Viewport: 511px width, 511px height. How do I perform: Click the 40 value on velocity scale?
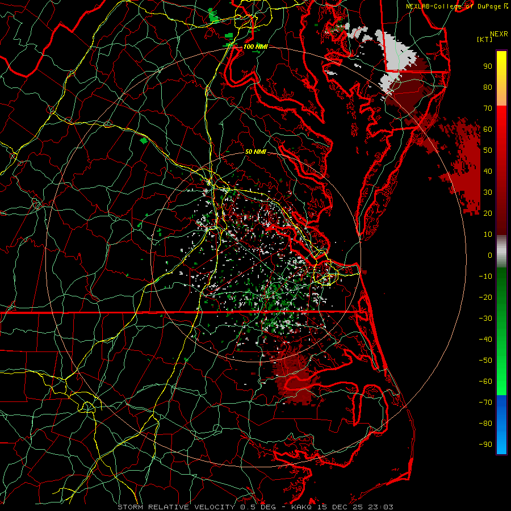(x=488, y=171)
